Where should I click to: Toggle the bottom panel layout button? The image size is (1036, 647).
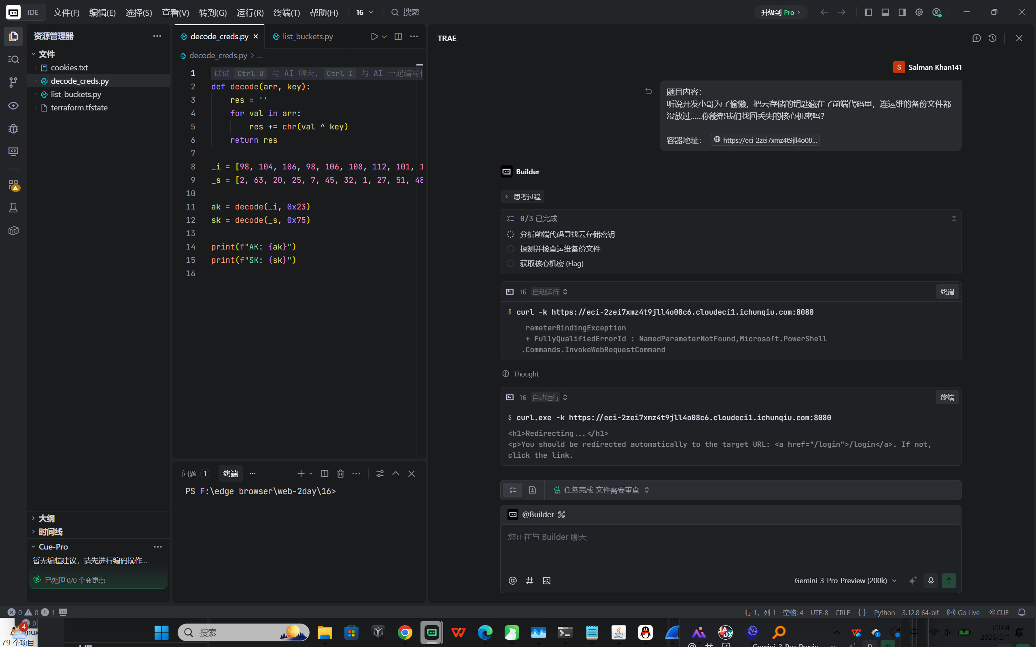coord(885,13)
